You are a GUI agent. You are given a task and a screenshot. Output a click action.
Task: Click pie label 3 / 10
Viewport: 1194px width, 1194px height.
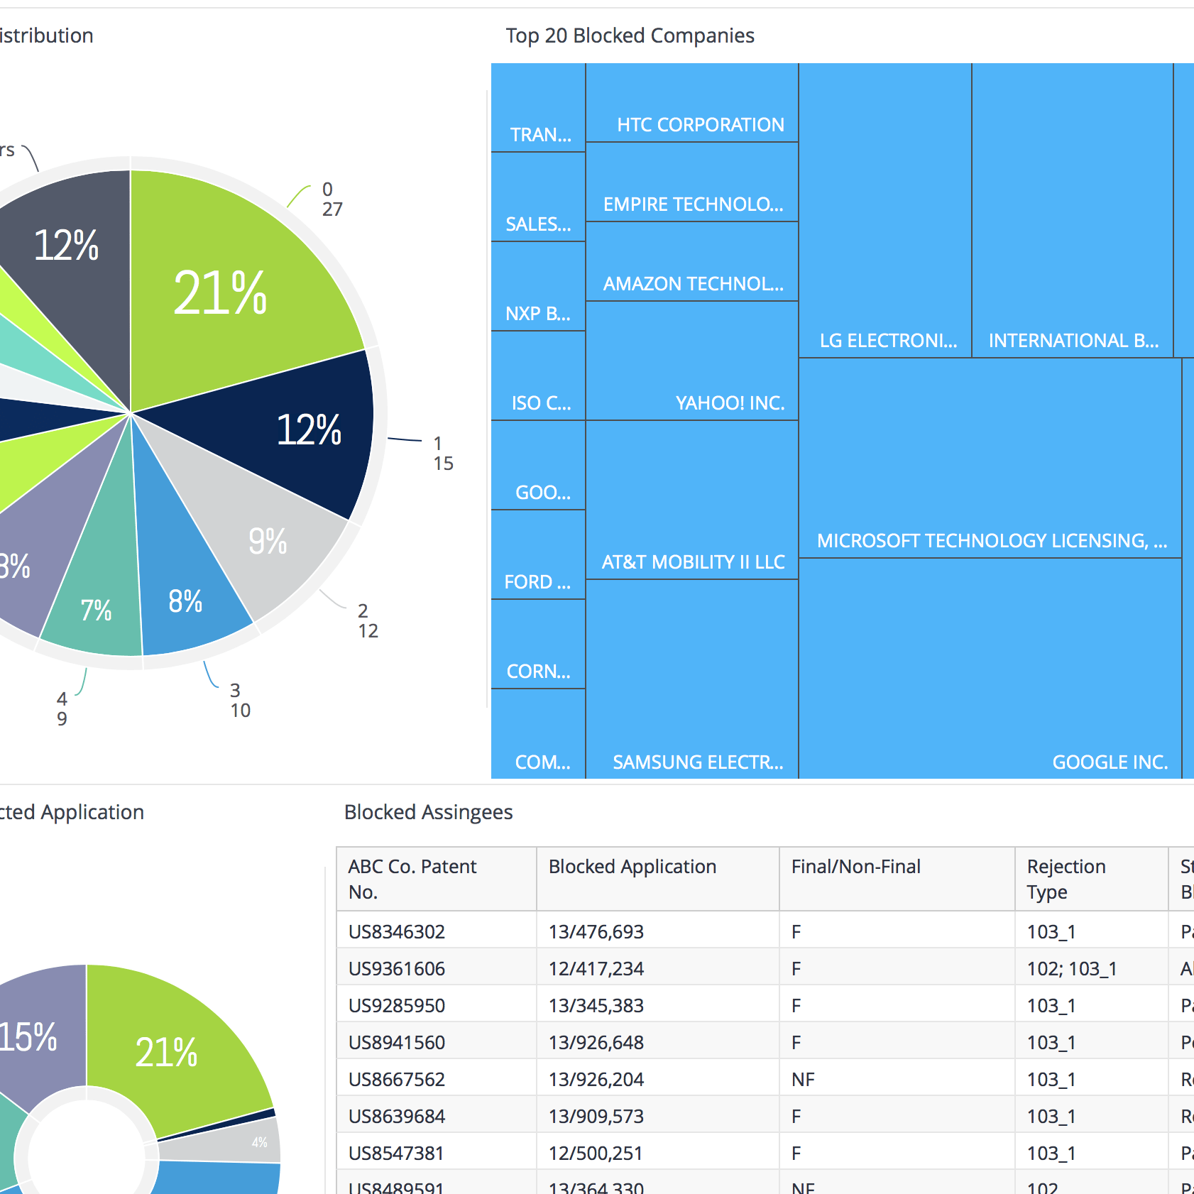240,701
